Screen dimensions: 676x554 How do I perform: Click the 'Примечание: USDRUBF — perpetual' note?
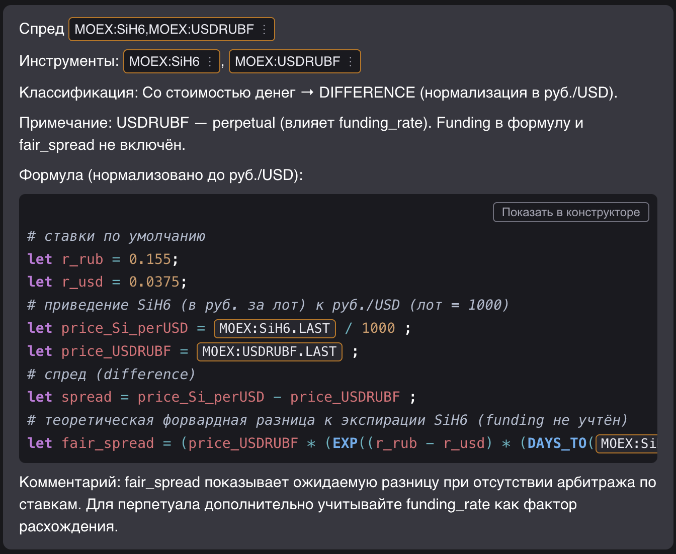[301, 134]
